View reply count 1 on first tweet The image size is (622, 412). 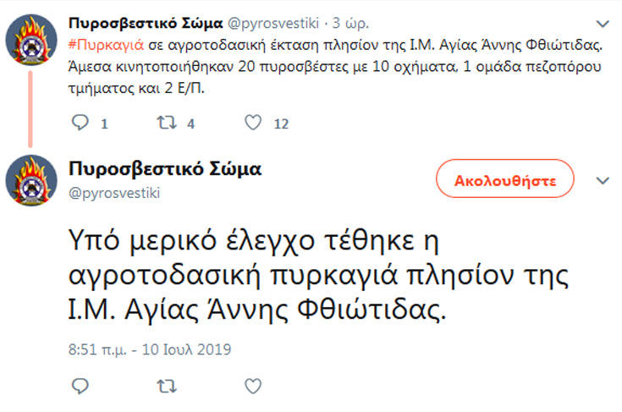click(104, 124)
